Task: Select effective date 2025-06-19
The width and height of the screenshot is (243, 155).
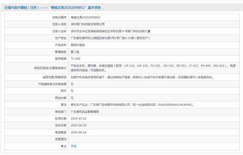Action: click(x=78, y=125)
